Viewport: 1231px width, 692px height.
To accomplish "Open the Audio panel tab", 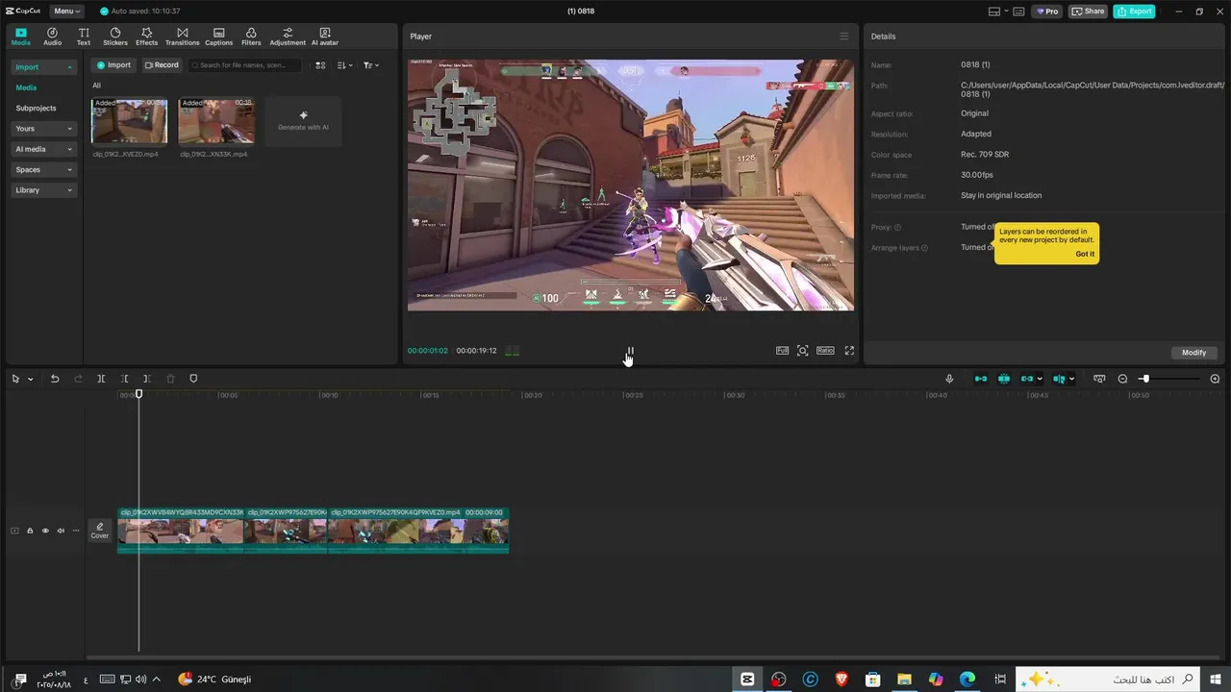I will pos(52,37).
